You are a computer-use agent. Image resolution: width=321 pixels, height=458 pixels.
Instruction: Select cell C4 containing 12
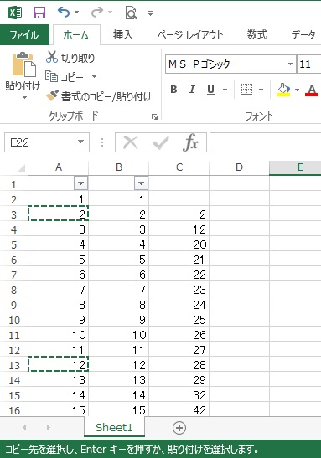click(179, 229)
